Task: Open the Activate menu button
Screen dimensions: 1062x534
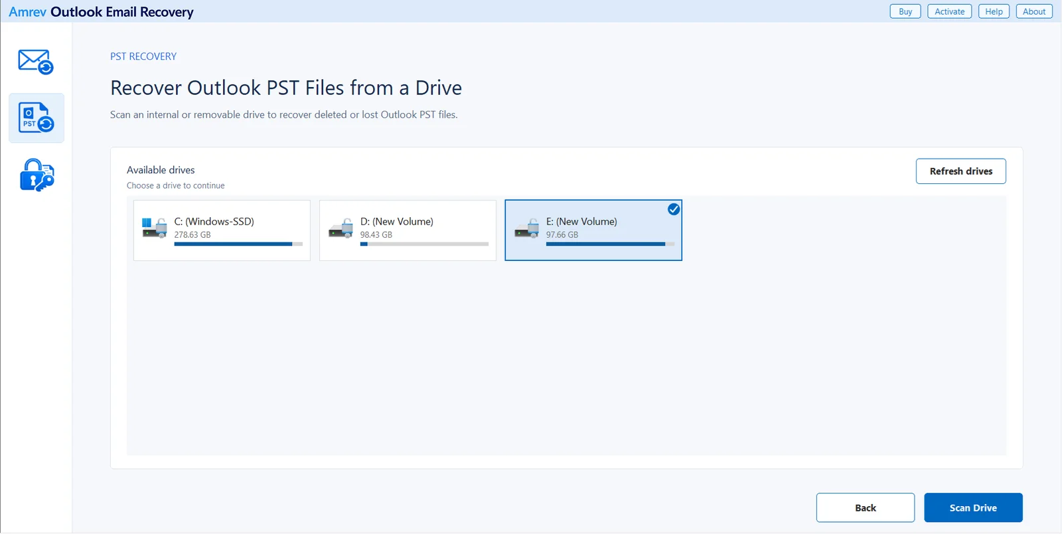Action: click(949, 11)
